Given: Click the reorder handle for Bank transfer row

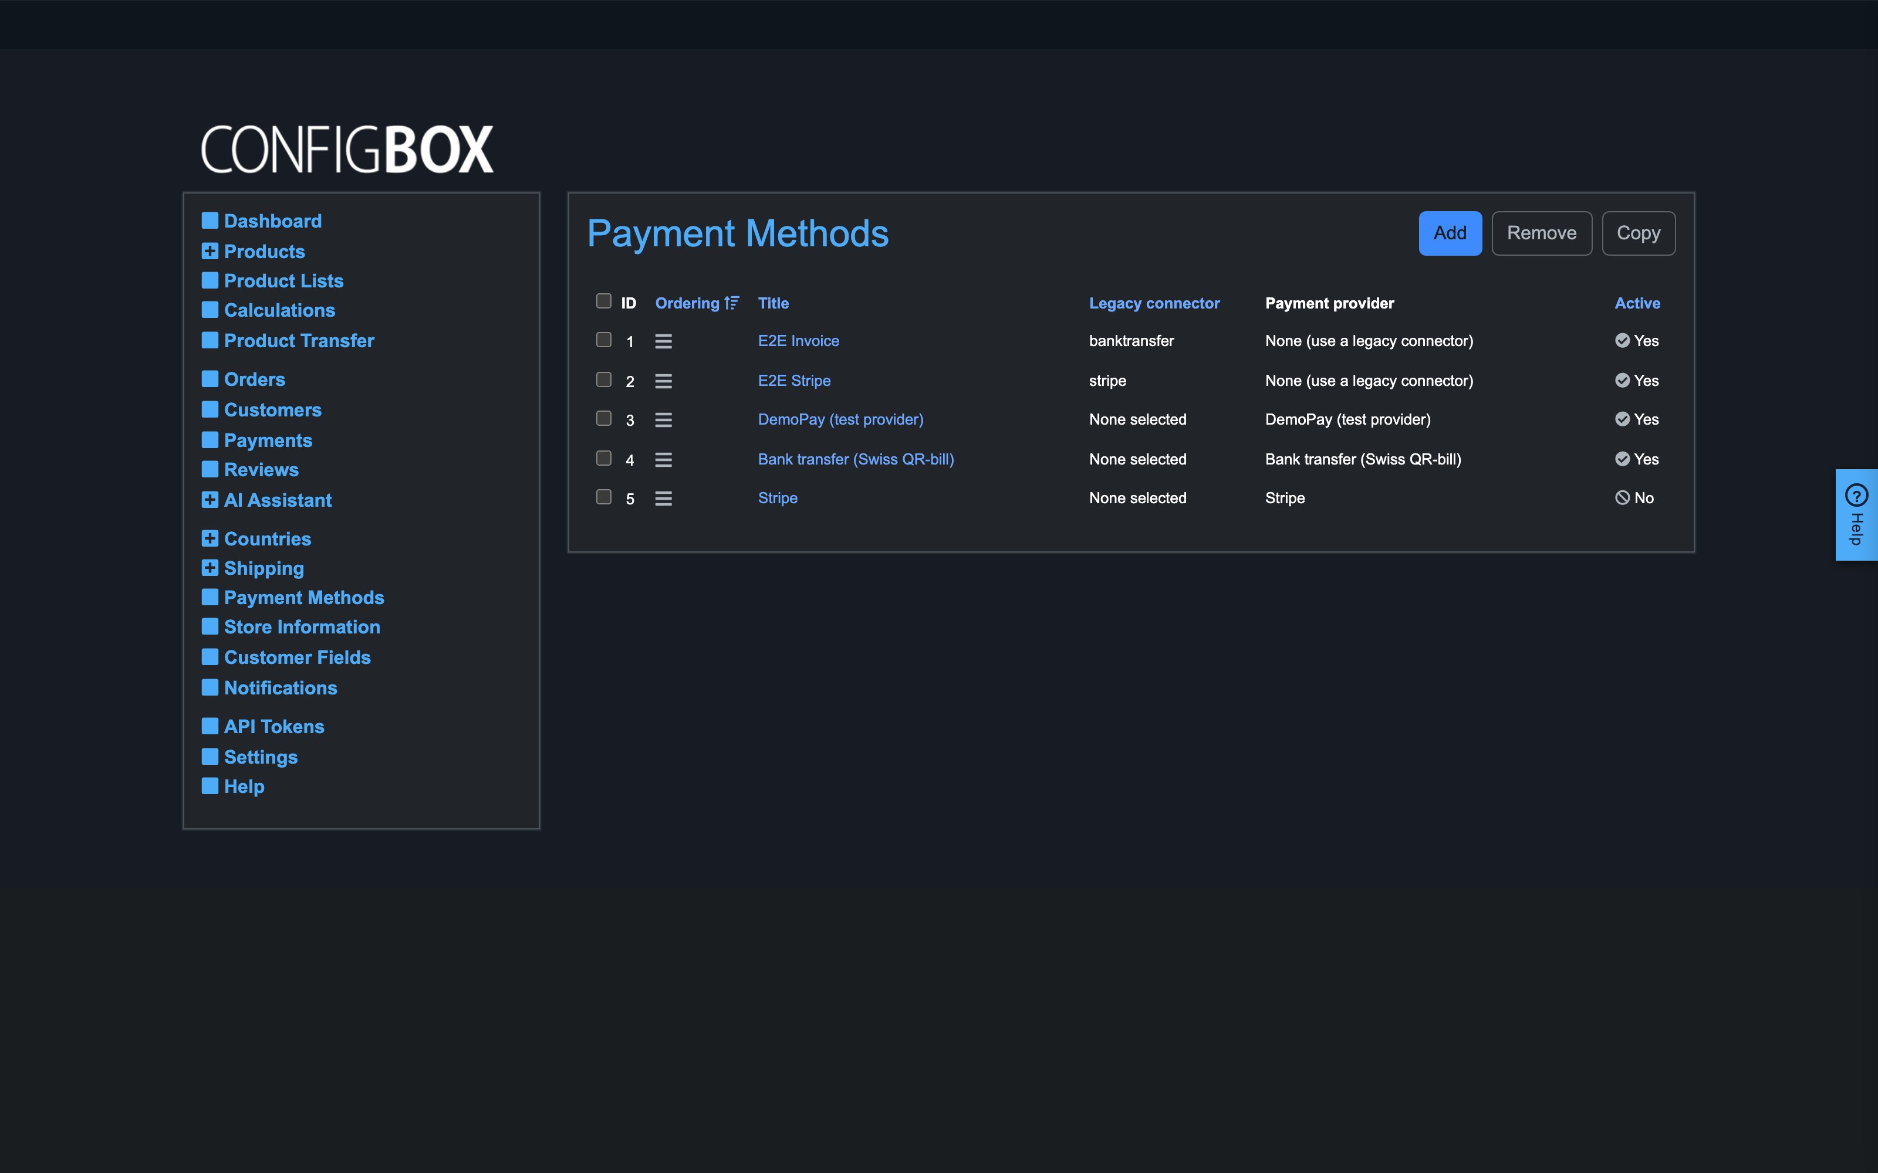Looking at the screenshot, I should tap(663, 460).
